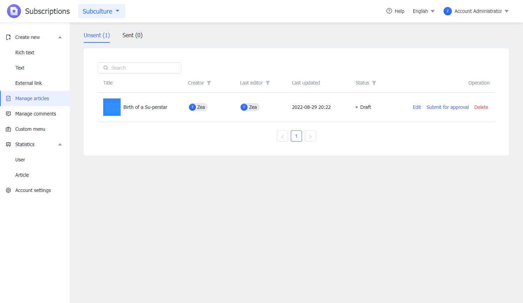This screenshot has height=303, width=523.
Task: Open page 1 in pagination
Action: click(296, 136)
